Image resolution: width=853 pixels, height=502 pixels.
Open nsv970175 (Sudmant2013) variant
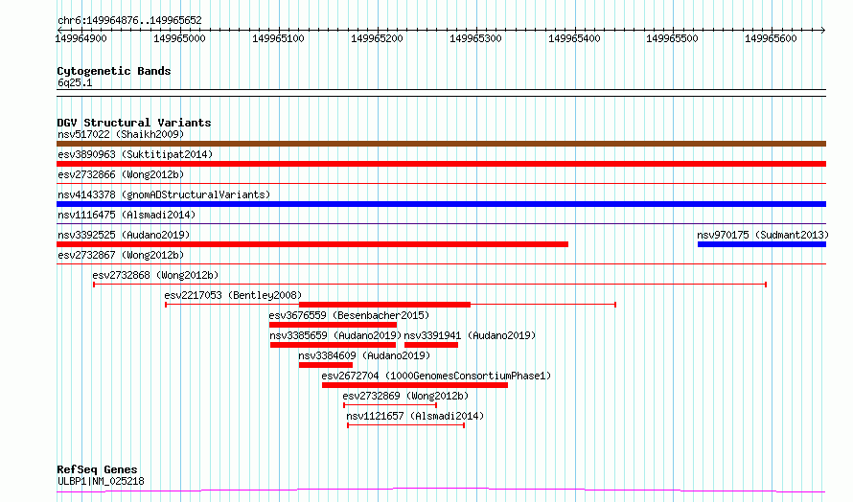click(763, 235)
